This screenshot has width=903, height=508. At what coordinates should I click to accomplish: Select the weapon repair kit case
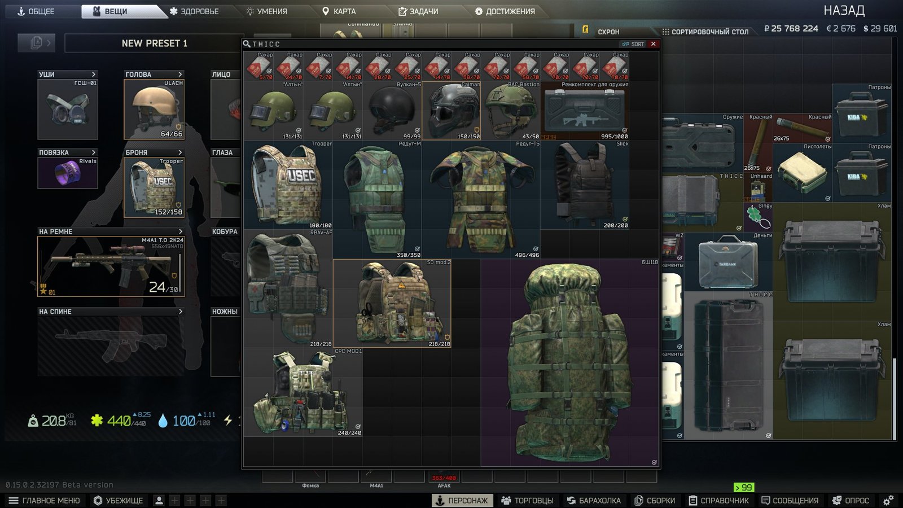pos(585,111)
